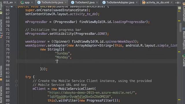Click the mClient variable on line 86
Image resolution: width=185 pixels, height=104 pixels.
pyautogui.click(x=39, y=89)
